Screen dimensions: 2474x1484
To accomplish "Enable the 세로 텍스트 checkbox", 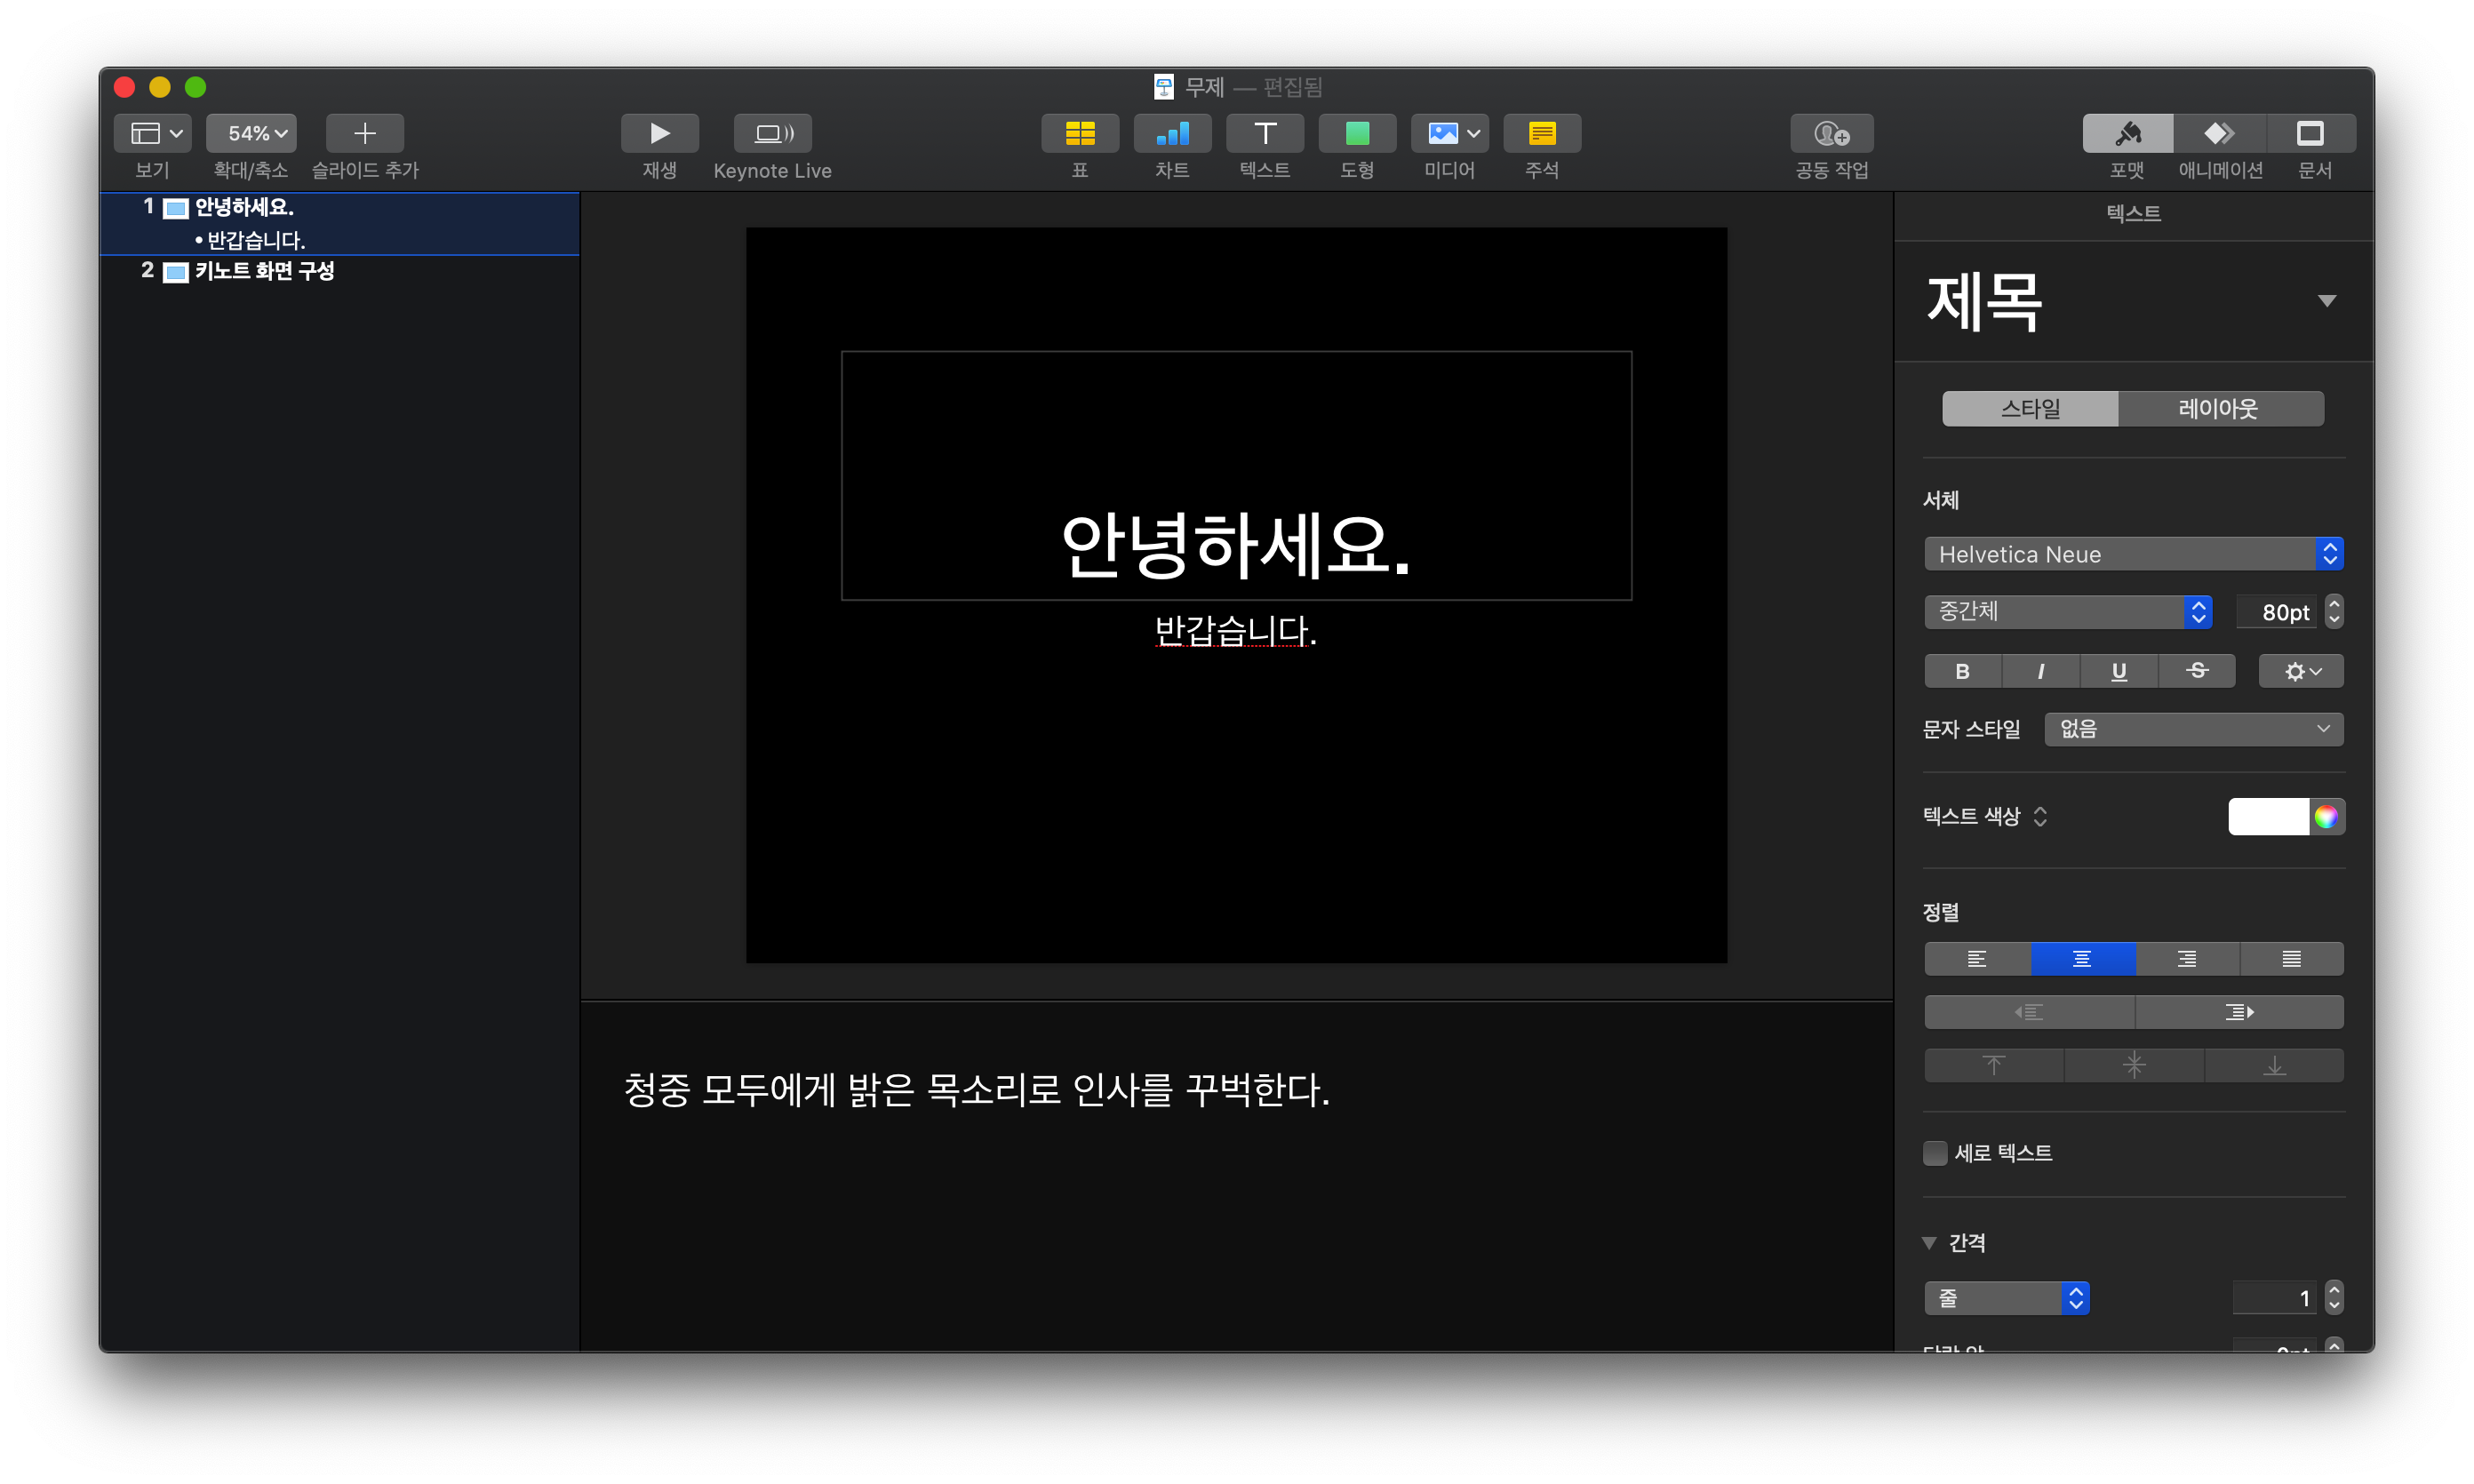I will [1935, 1153].
